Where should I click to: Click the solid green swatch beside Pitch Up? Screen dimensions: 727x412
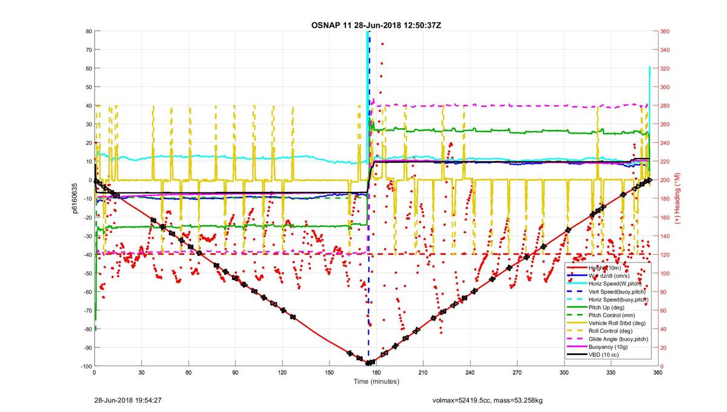tap(577, 307)
